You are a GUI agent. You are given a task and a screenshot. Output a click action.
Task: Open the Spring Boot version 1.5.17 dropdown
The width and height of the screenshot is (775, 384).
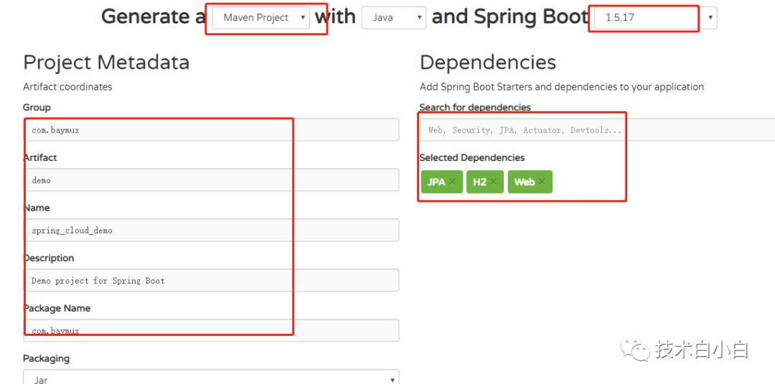point(655,18)
